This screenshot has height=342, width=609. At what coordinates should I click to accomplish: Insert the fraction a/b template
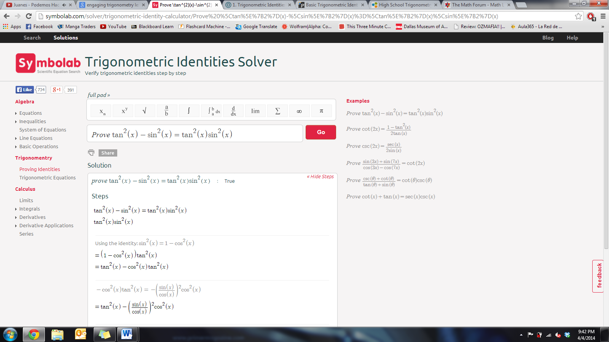click(166, 111)
